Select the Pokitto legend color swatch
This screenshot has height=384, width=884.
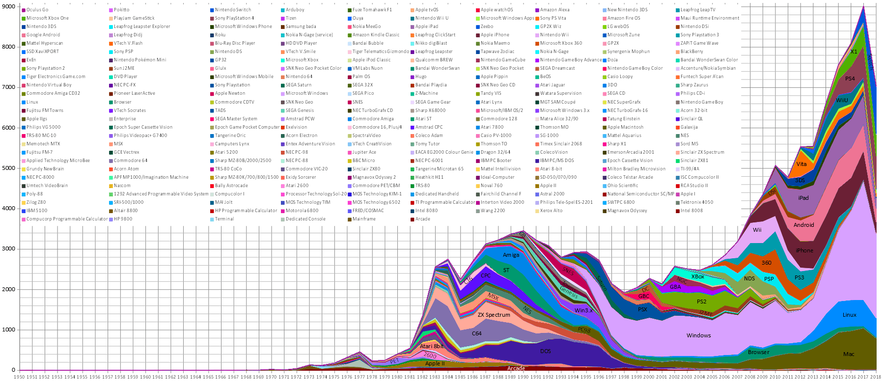coord(111,10)
